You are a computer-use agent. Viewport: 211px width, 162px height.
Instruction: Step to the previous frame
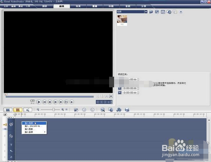tap(50, 102)
